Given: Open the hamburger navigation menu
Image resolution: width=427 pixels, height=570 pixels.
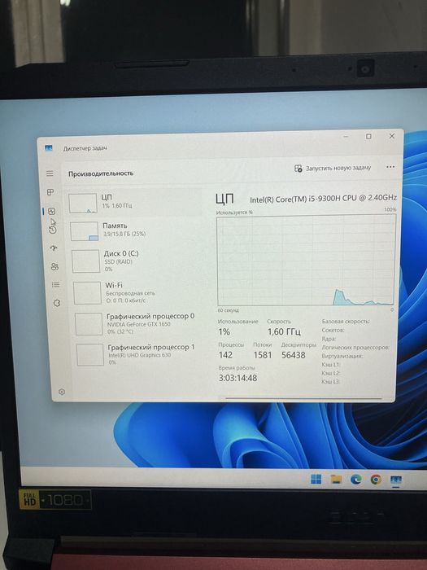Looking at the screenshot, I should coord(50,173).
